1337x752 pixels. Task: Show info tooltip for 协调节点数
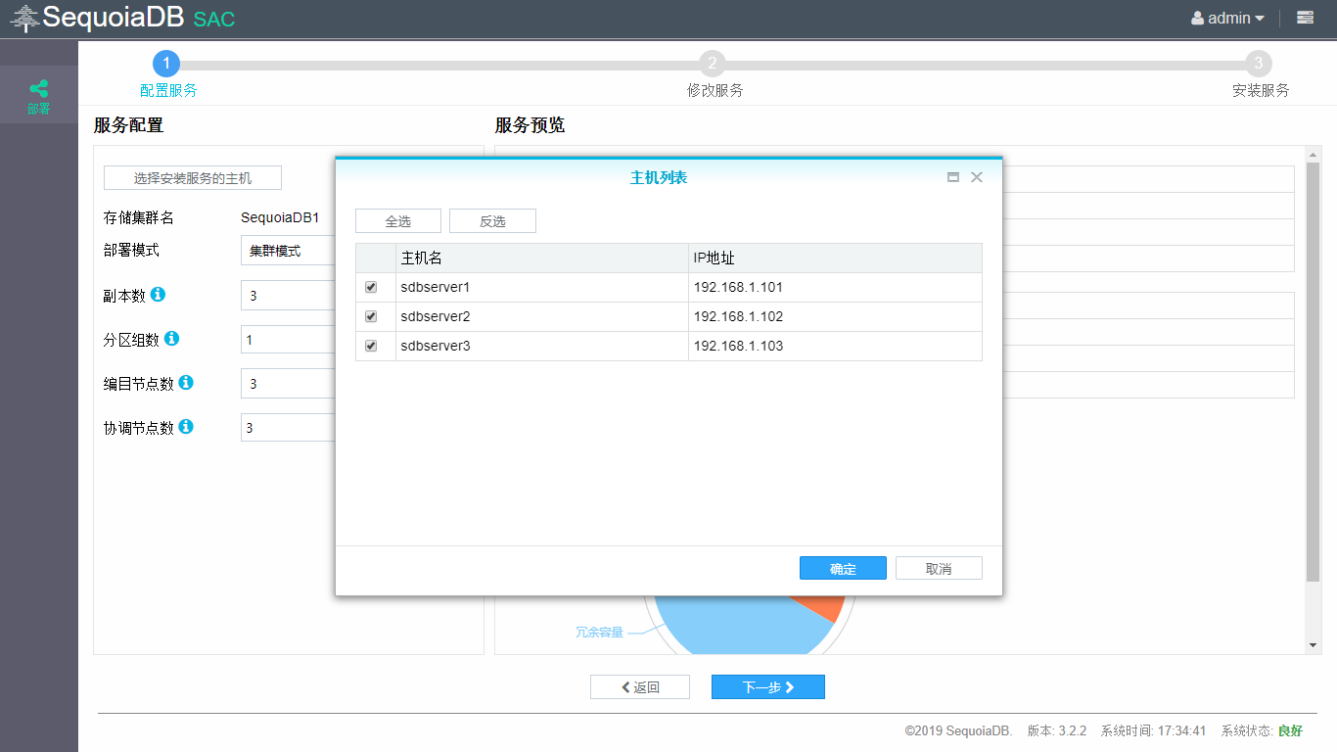(185, 427)
